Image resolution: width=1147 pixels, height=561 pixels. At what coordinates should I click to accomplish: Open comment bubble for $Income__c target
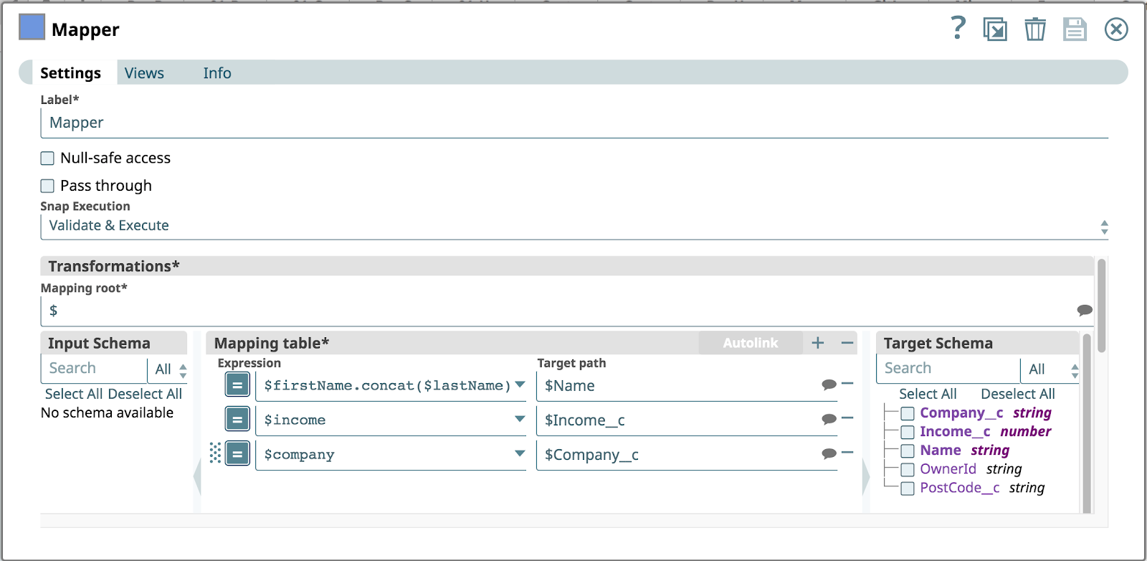tap(829, 419)
